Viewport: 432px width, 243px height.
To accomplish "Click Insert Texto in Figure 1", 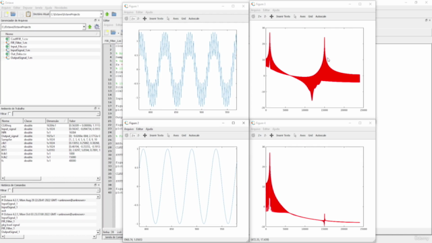I will coord(156,18).
